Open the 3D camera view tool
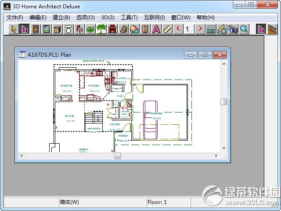 233,29
